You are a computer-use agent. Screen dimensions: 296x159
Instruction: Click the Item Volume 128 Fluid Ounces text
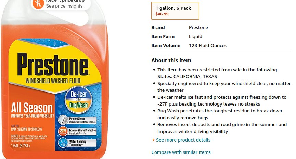pyautogui.click(x=208, y=45)
